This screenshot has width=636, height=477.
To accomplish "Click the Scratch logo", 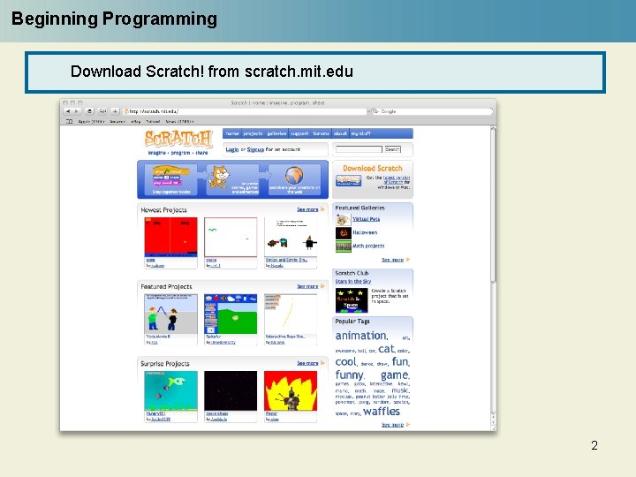I will coord(178,139).
